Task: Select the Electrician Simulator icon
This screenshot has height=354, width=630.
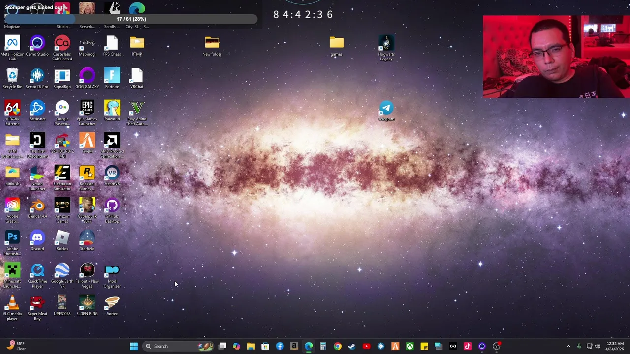Action: (x=62, y=178)
